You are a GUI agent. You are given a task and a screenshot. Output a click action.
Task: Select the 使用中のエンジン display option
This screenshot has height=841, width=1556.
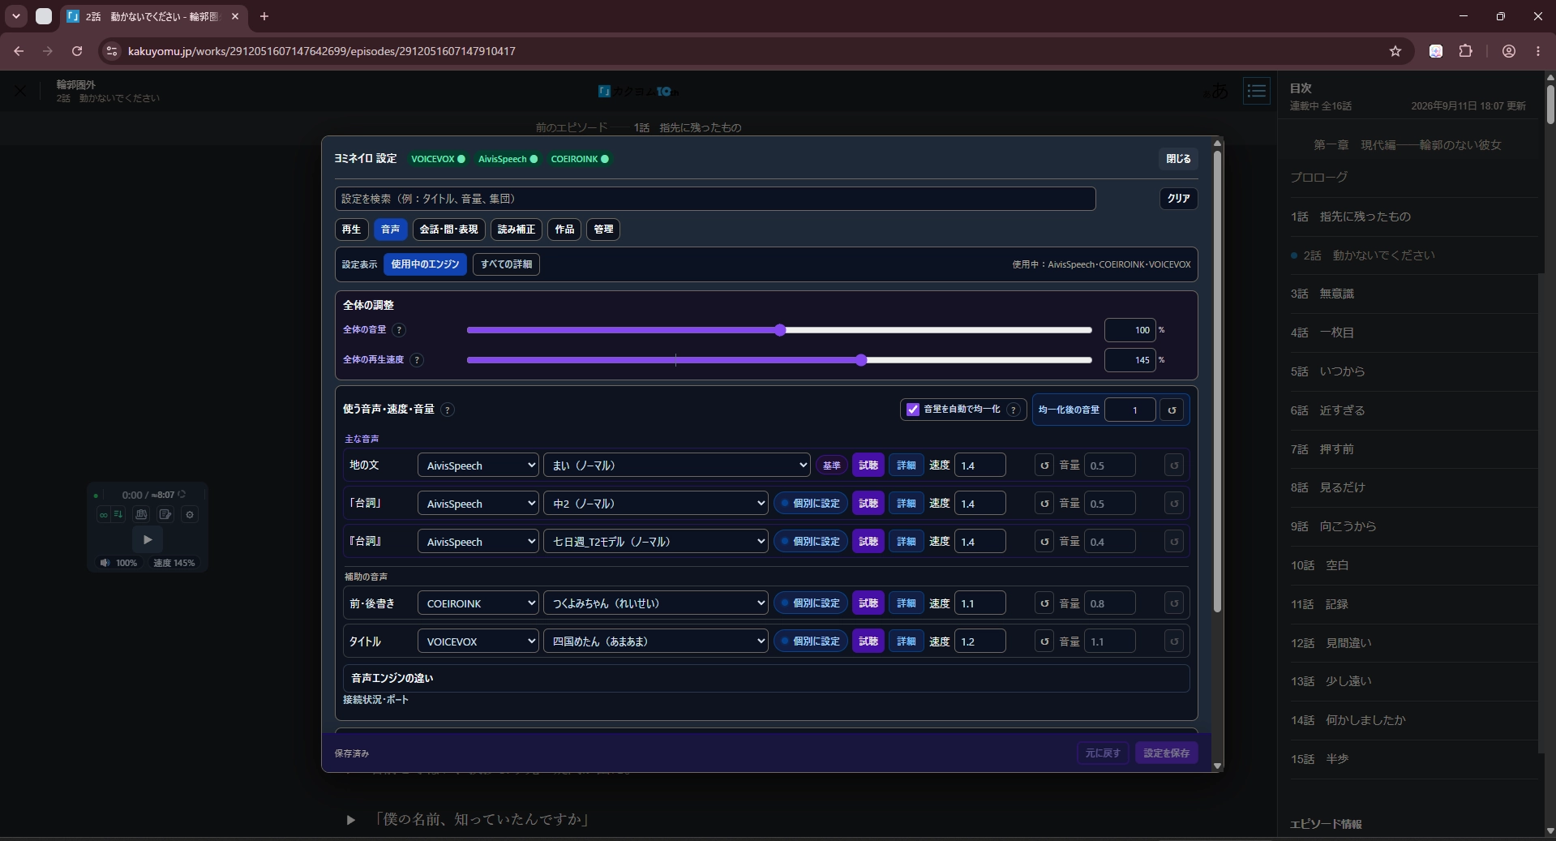(425, 264)
